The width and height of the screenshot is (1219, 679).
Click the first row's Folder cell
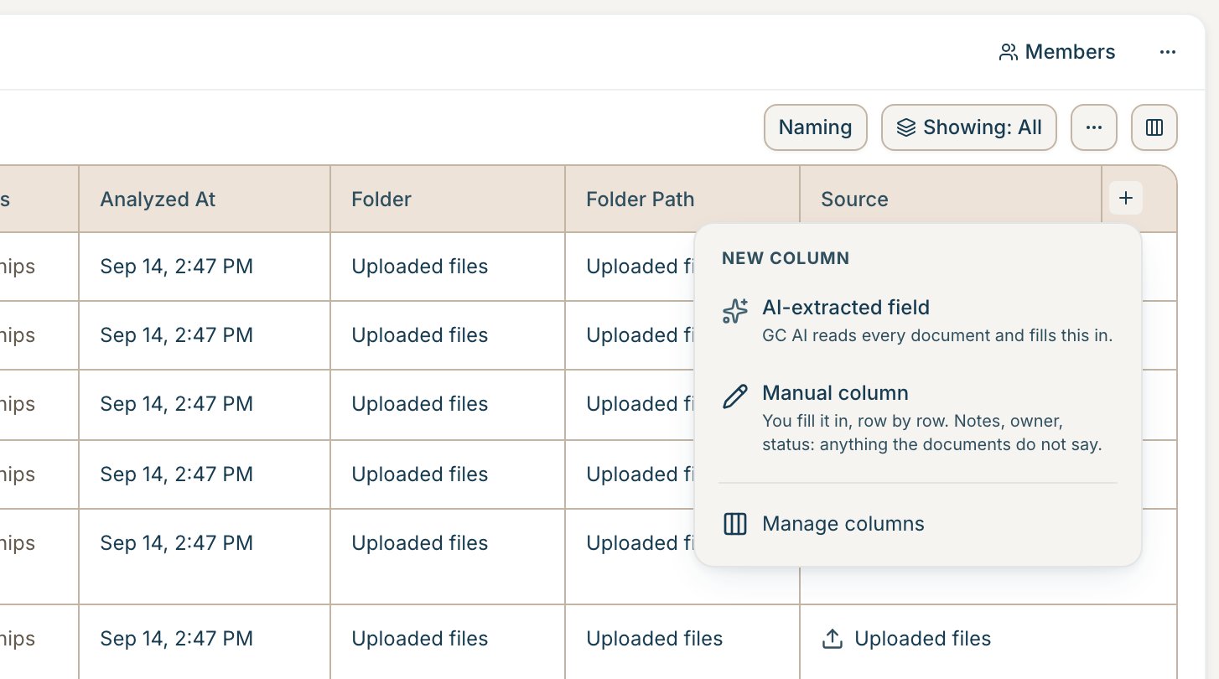click(x=448, y=267)
